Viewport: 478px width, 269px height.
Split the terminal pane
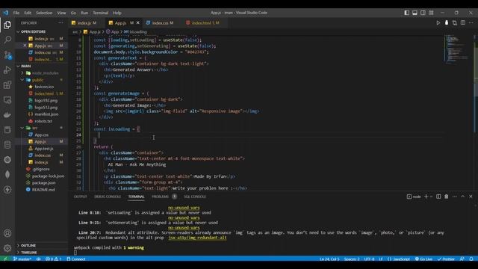coord(438,197)
